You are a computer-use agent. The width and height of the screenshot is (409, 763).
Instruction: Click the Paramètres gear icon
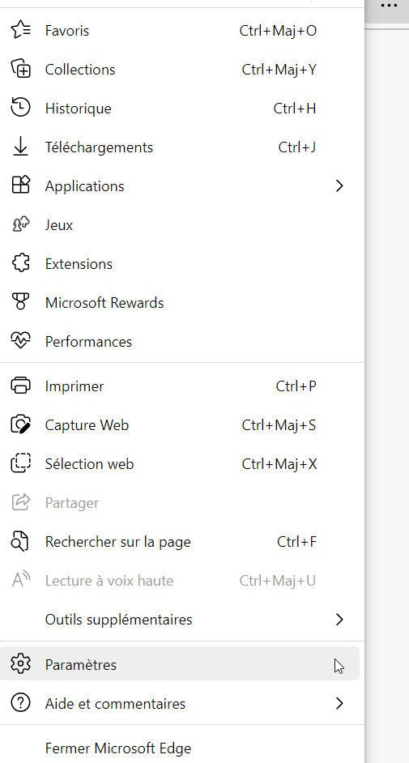20,663
